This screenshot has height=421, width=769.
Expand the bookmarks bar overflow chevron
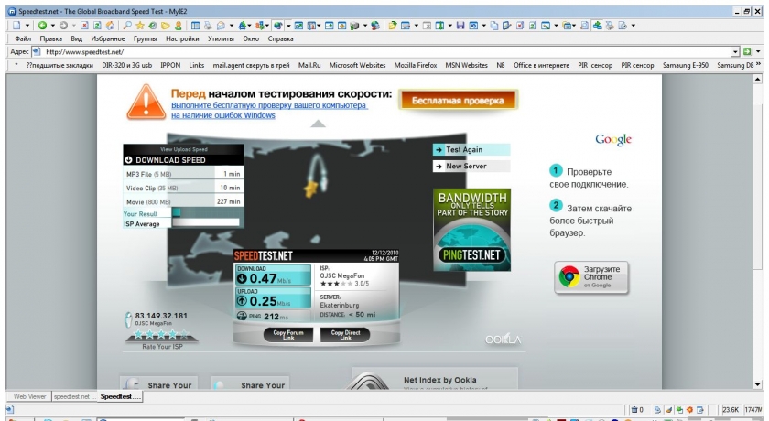[x=759, y=65]
